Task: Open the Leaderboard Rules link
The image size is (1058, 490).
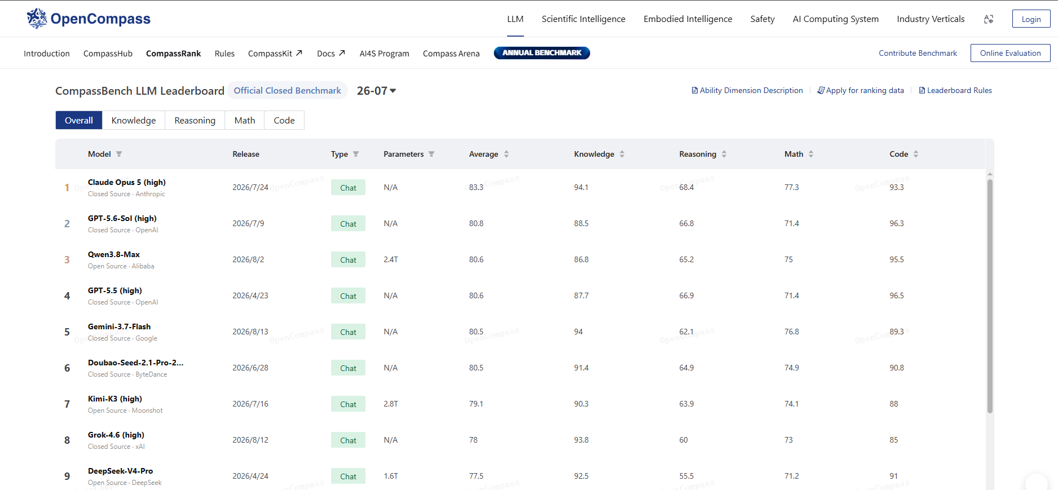Action: [955, 90]
